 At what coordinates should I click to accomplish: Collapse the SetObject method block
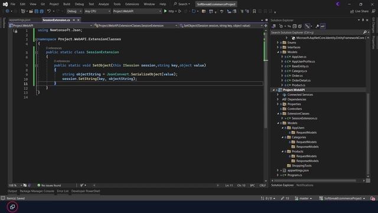(x=37, y=65)
